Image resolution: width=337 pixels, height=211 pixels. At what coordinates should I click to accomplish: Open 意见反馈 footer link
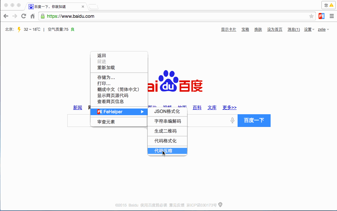177,205
